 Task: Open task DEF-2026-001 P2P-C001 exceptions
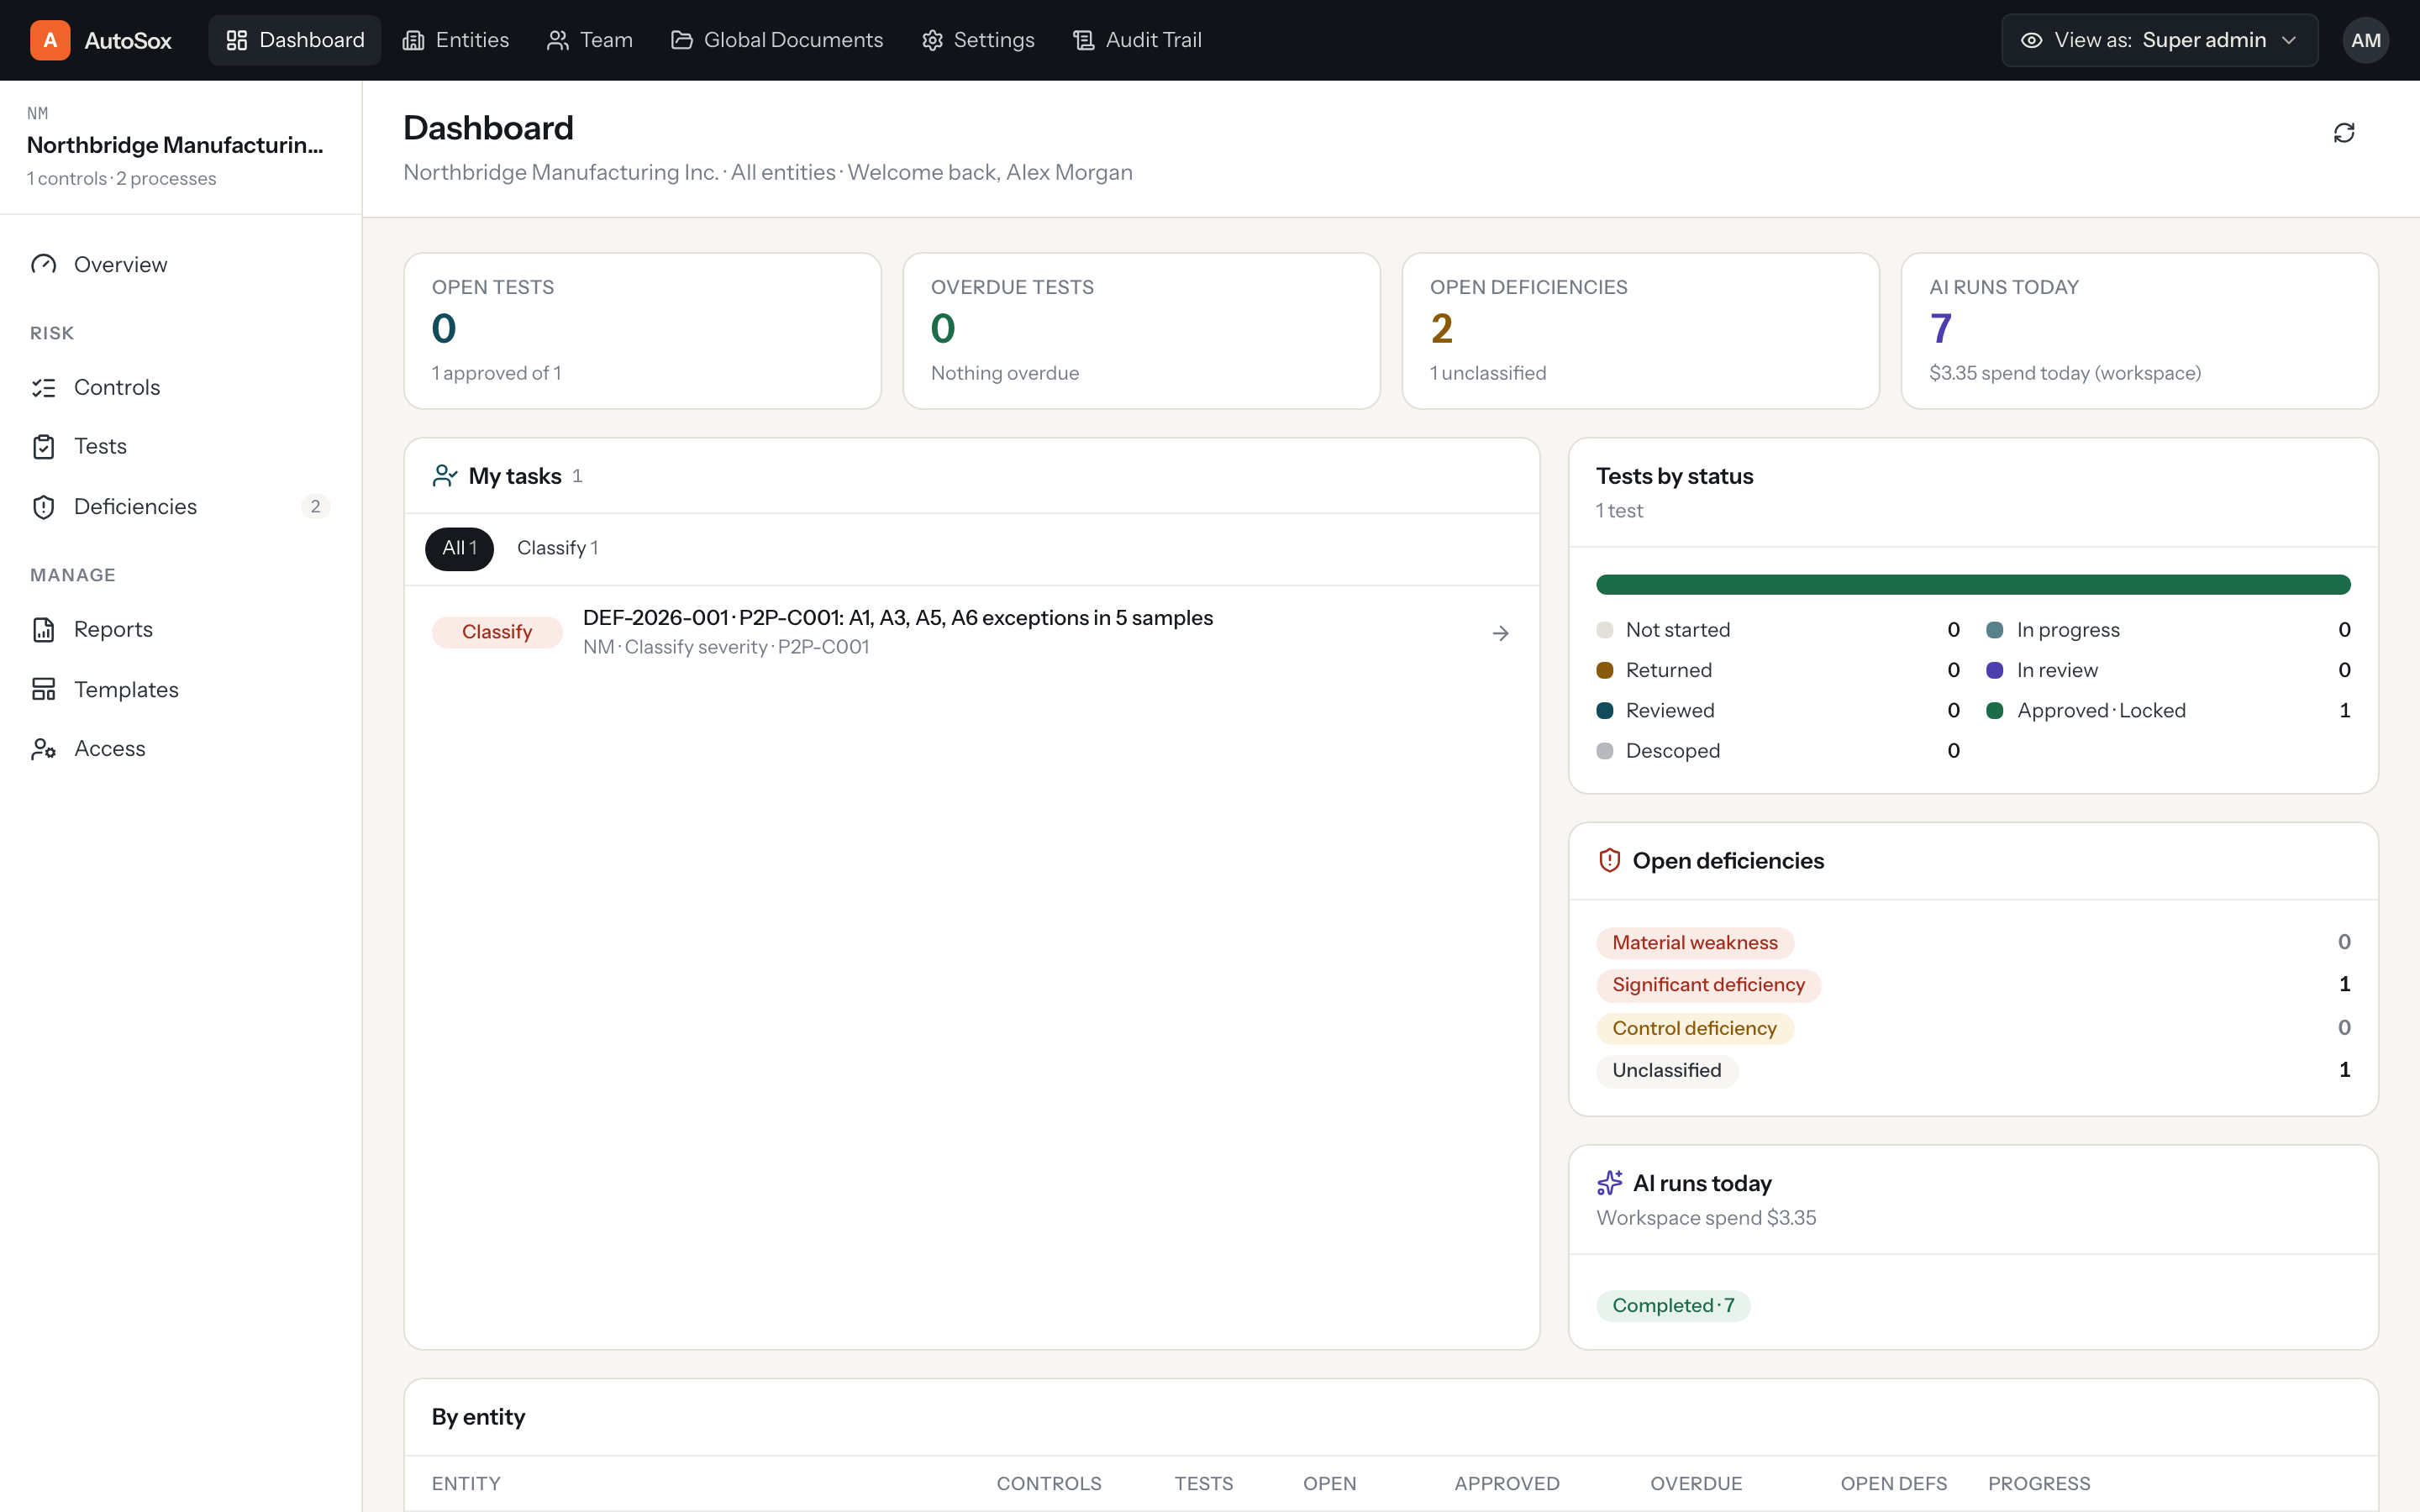[971, 632]
